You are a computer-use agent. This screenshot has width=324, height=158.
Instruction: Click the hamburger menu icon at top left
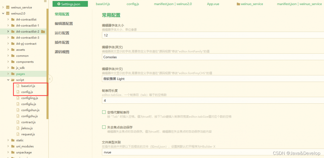click(45, 2)
